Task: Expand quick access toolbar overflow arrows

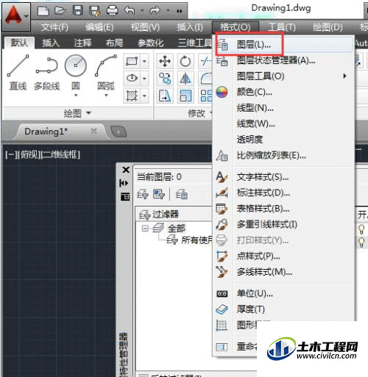Action: point(180,11)
